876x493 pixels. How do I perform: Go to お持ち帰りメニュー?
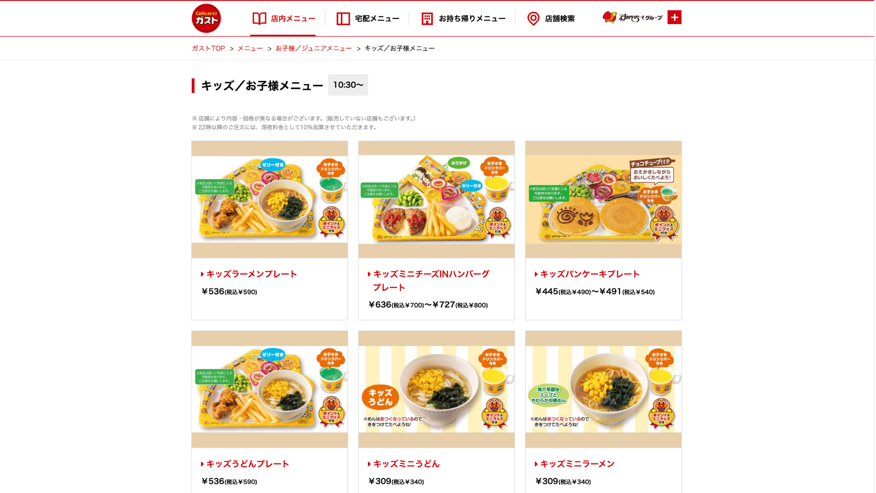[x=463, y=19]
